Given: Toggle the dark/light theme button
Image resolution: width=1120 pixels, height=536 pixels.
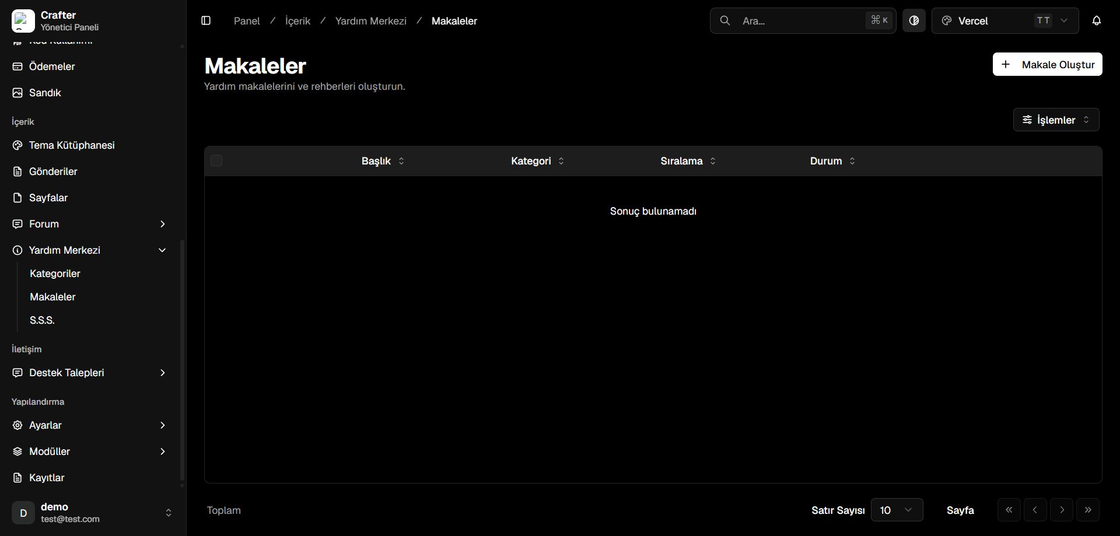Looking at the screenshot, I should (914, 21).
